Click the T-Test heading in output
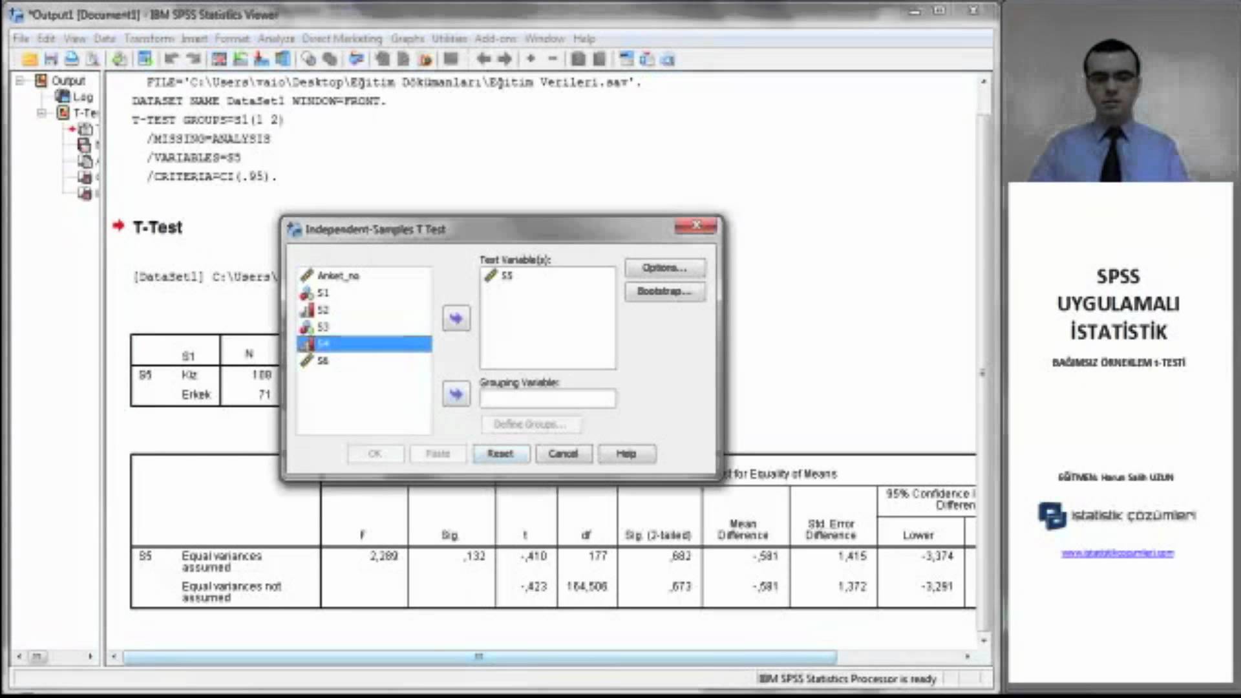This screenshot has height=698, width=1241. (x=158, y=227)
